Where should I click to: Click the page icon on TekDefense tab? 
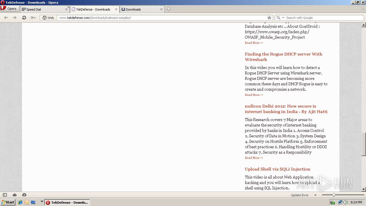coord(73,9)
